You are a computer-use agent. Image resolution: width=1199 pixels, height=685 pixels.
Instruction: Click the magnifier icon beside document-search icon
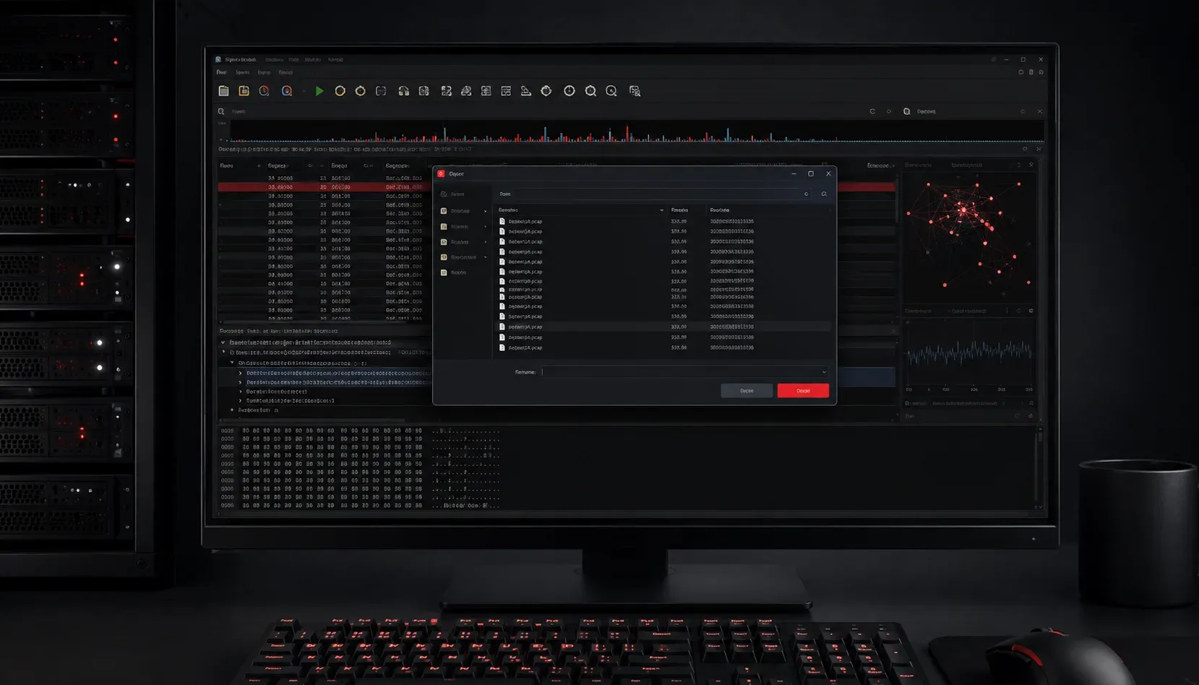[611, 91]
